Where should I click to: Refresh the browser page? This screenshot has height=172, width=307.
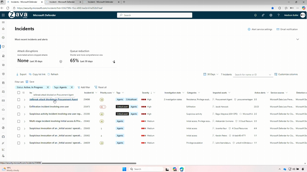coord(8,8)
